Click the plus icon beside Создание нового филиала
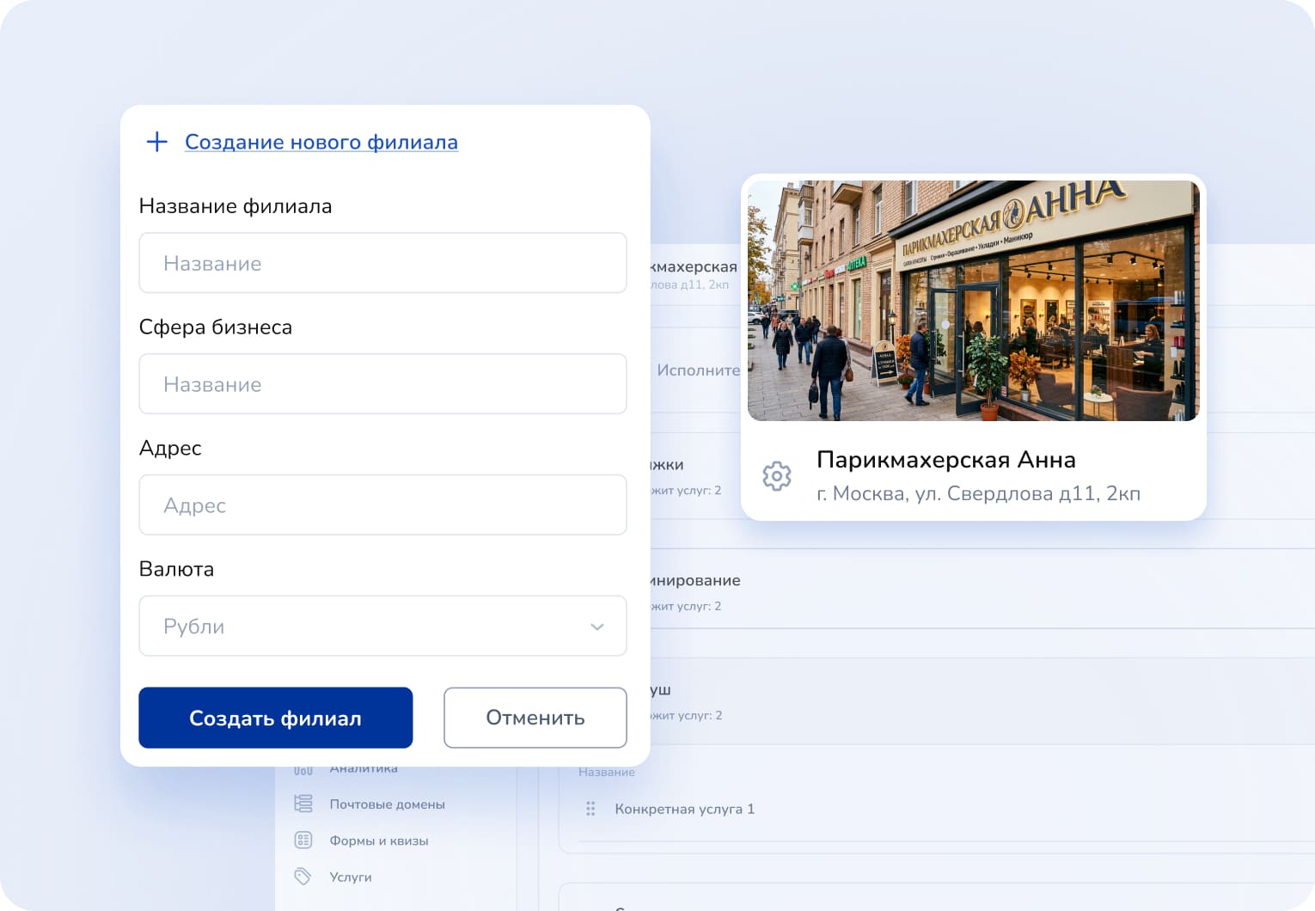The width and height of the screenshot is (1315, 911). 156,142
